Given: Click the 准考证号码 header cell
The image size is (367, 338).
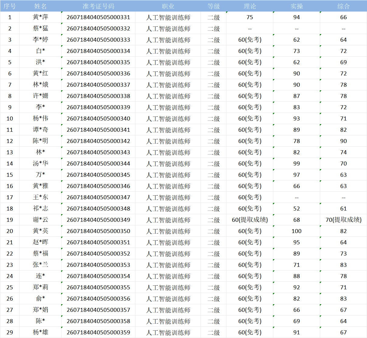Looking at the screenshot, I should [98, 6].
